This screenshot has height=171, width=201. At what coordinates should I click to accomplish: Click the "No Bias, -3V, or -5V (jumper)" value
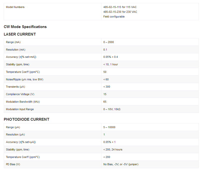[121, 164]
